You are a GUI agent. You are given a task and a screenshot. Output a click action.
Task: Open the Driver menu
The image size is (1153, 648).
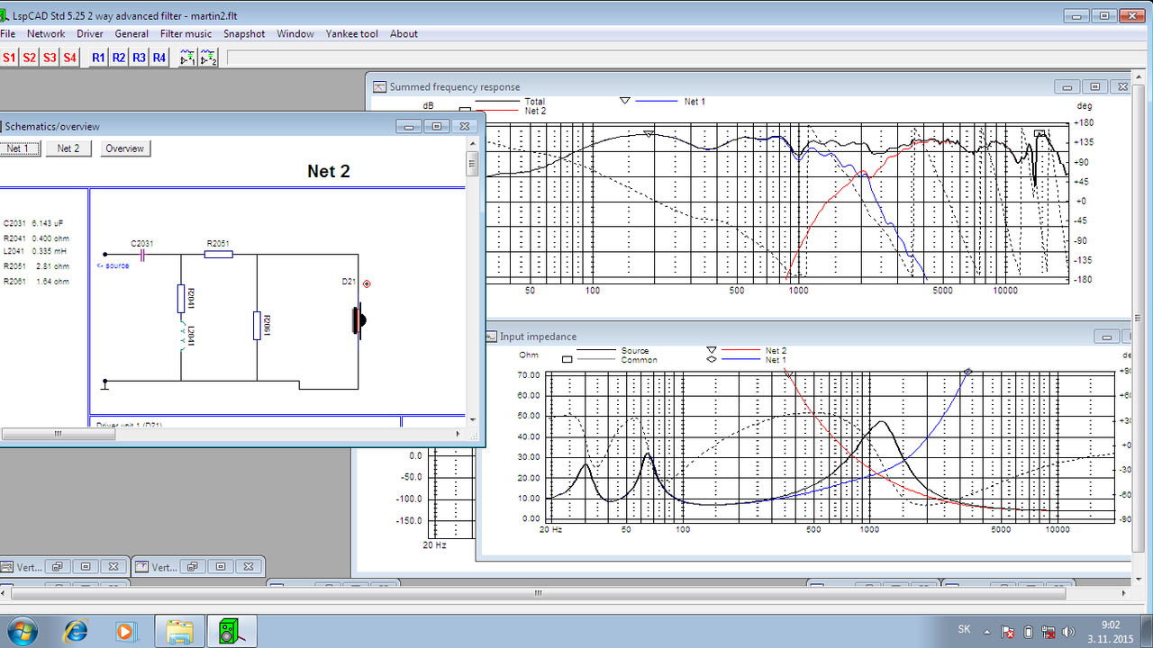(x=90, y=33)
